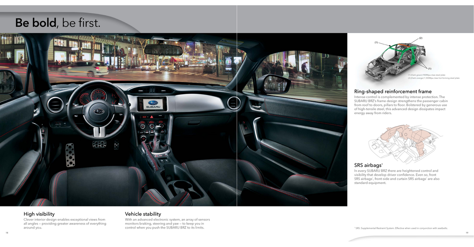Viewport: 474px width, 247px height.
Task: Click the rearview mirror
Action: [163, 50]
